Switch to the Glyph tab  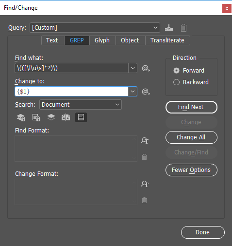coord(102,40)
